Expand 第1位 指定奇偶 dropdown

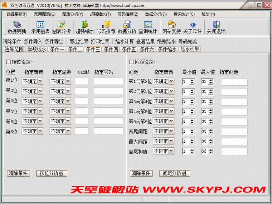pos(40,81)
